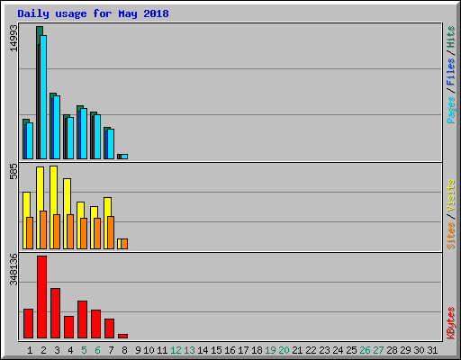
Task: Click the red KBytes bar for day 2
Action: click(41, 297)
